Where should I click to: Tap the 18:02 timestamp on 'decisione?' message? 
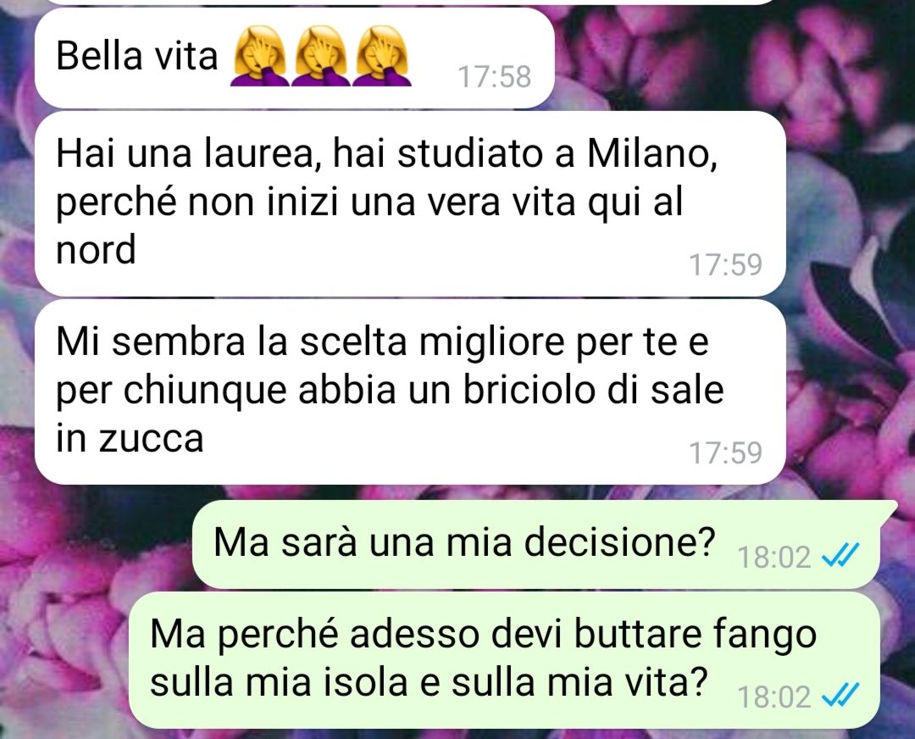click(774, 557)
